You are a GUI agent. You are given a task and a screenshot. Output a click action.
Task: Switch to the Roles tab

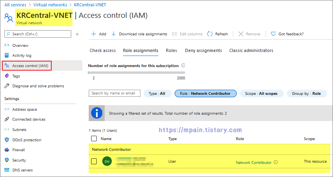pyautogui.click(x=171, y=50)
